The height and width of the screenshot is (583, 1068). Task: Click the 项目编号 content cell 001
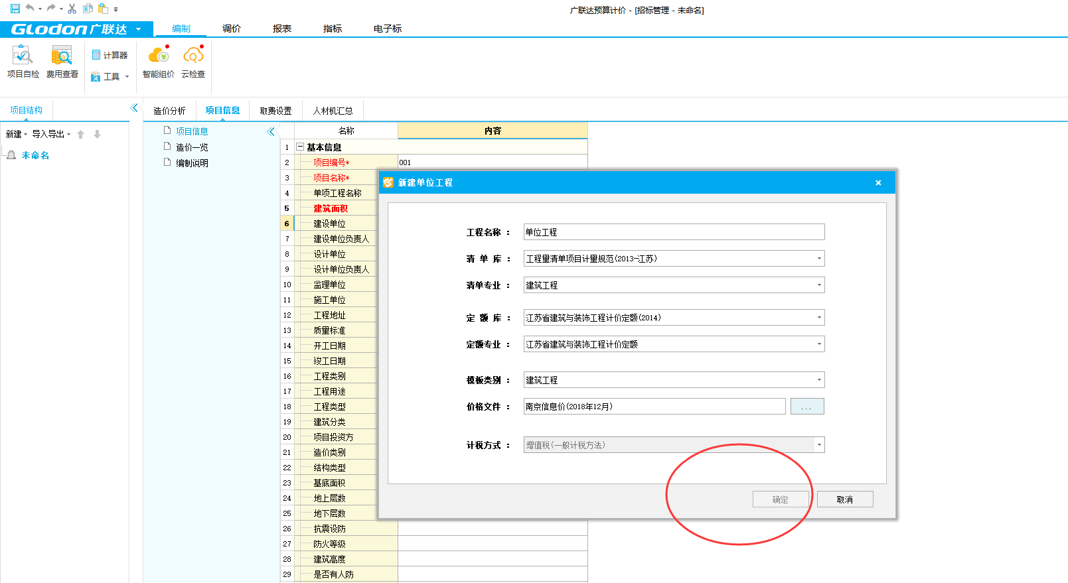coord(493,162)
